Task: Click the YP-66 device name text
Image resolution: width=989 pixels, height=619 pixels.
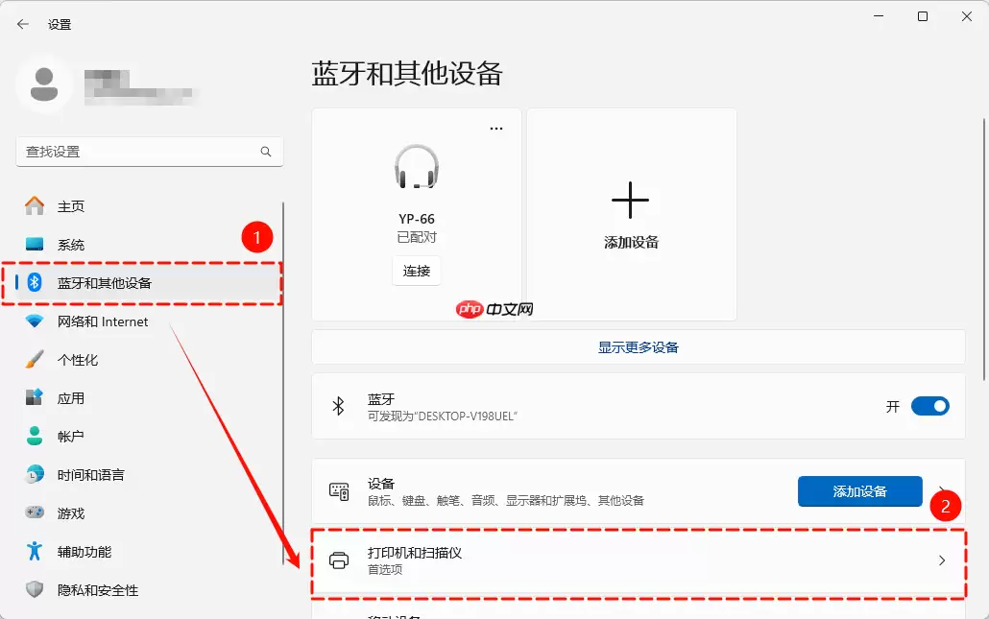Action: pos(417,219)
